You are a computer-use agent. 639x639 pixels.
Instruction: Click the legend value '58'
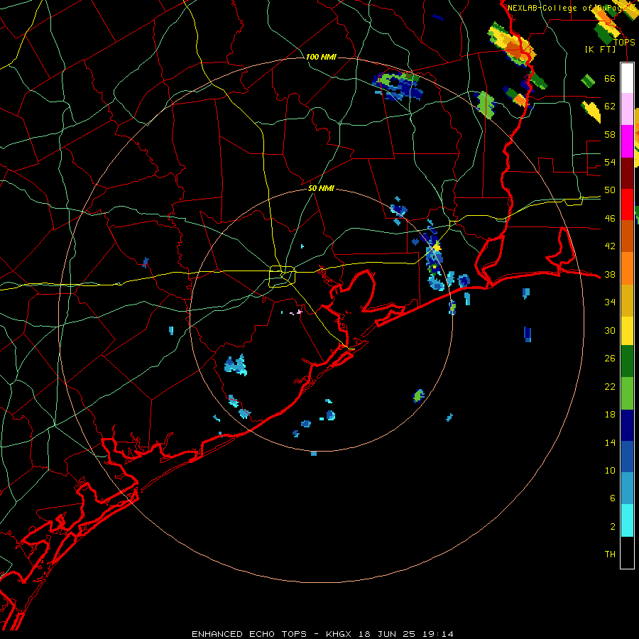coord(610,134)
